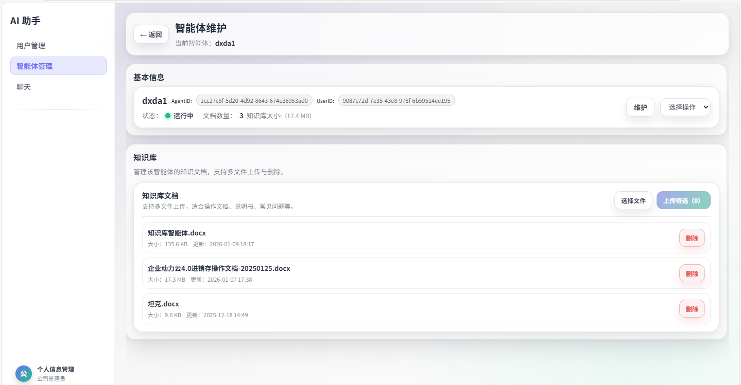Click the AI 助手 sidebar title

(25, 21)
